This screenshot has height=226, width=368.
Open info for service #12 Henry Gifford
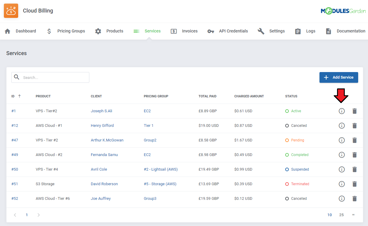(x=342, y=126)
